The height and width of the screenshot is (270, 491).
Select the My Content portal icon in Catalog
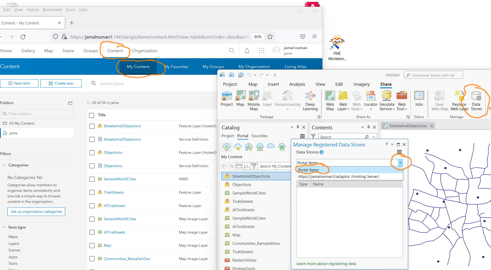[x=227, y=147]
